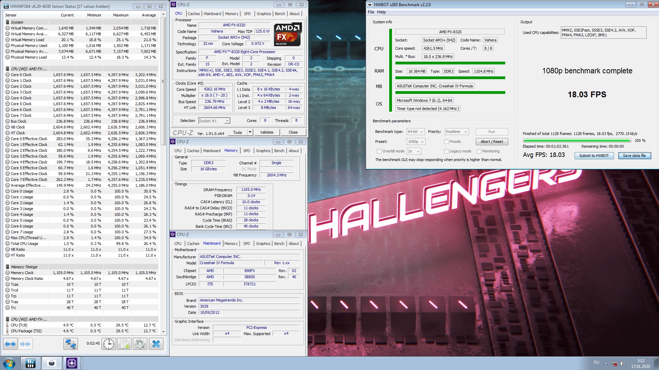The height and width of the screenshot is (370, 659).
Task: Open the Windows Start orb
Action: pyautogui.click(x=9, y=363)
